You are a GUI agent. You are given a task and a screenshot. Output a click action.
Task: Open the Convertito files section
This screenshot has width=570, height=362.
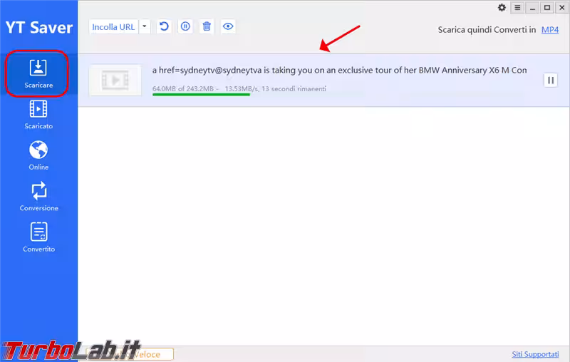coord(38,238)
